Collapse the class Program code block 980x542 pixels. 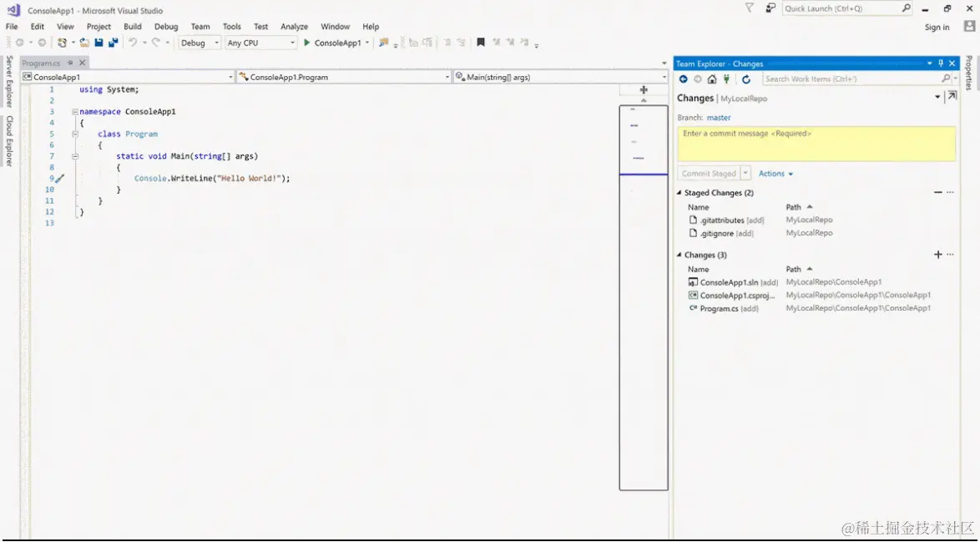(x=75, y=134)
